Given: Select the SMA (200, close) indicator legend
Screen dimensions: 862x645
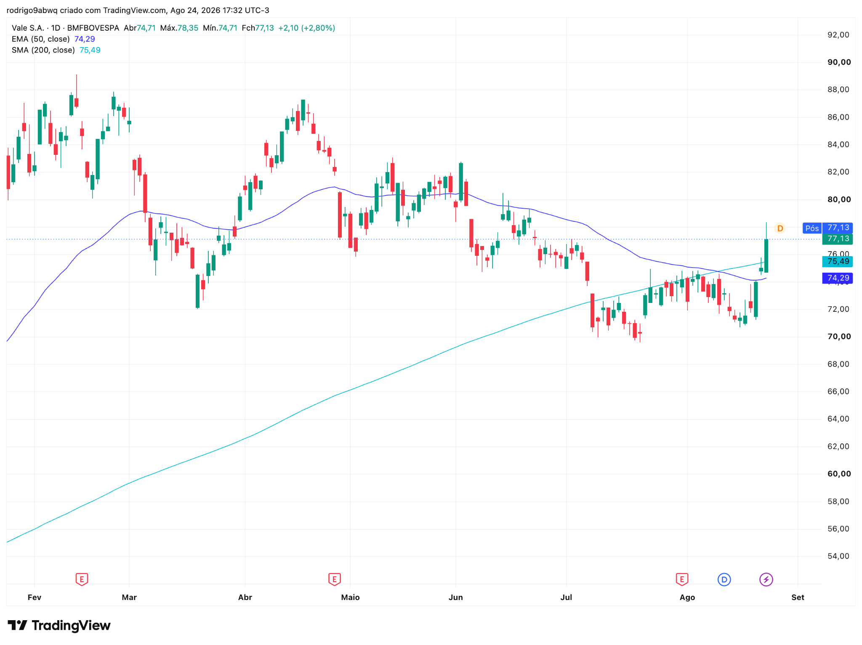Looking at the screenshot, I should (x=43, y=50).
